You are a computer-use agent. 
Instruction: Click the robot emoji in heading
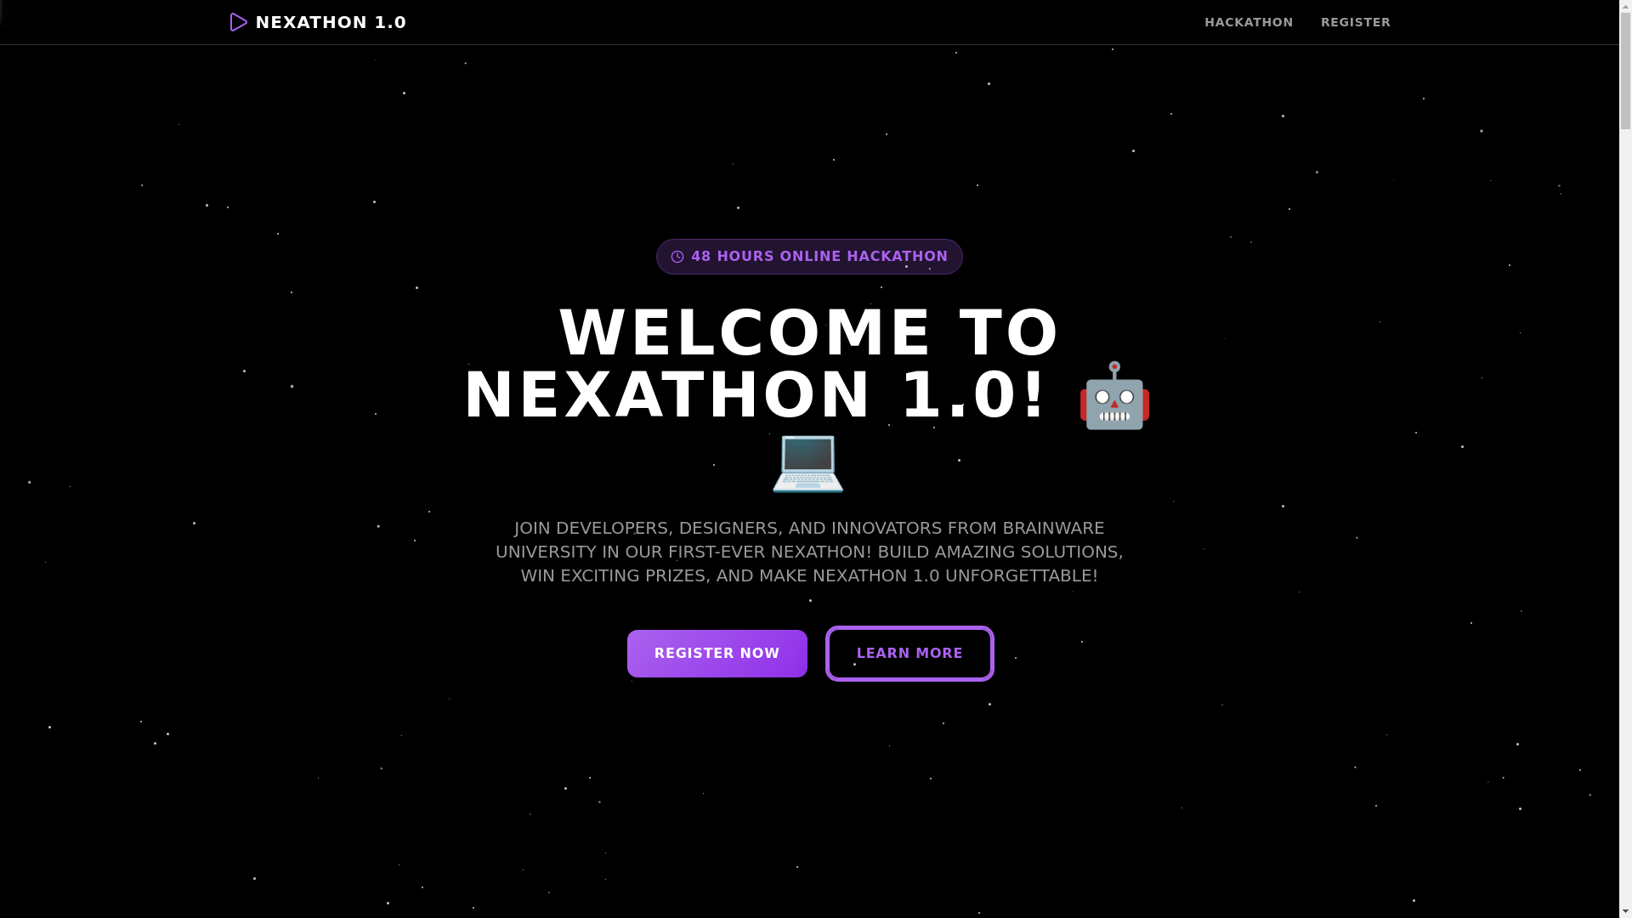click(x=1114, y=396)
